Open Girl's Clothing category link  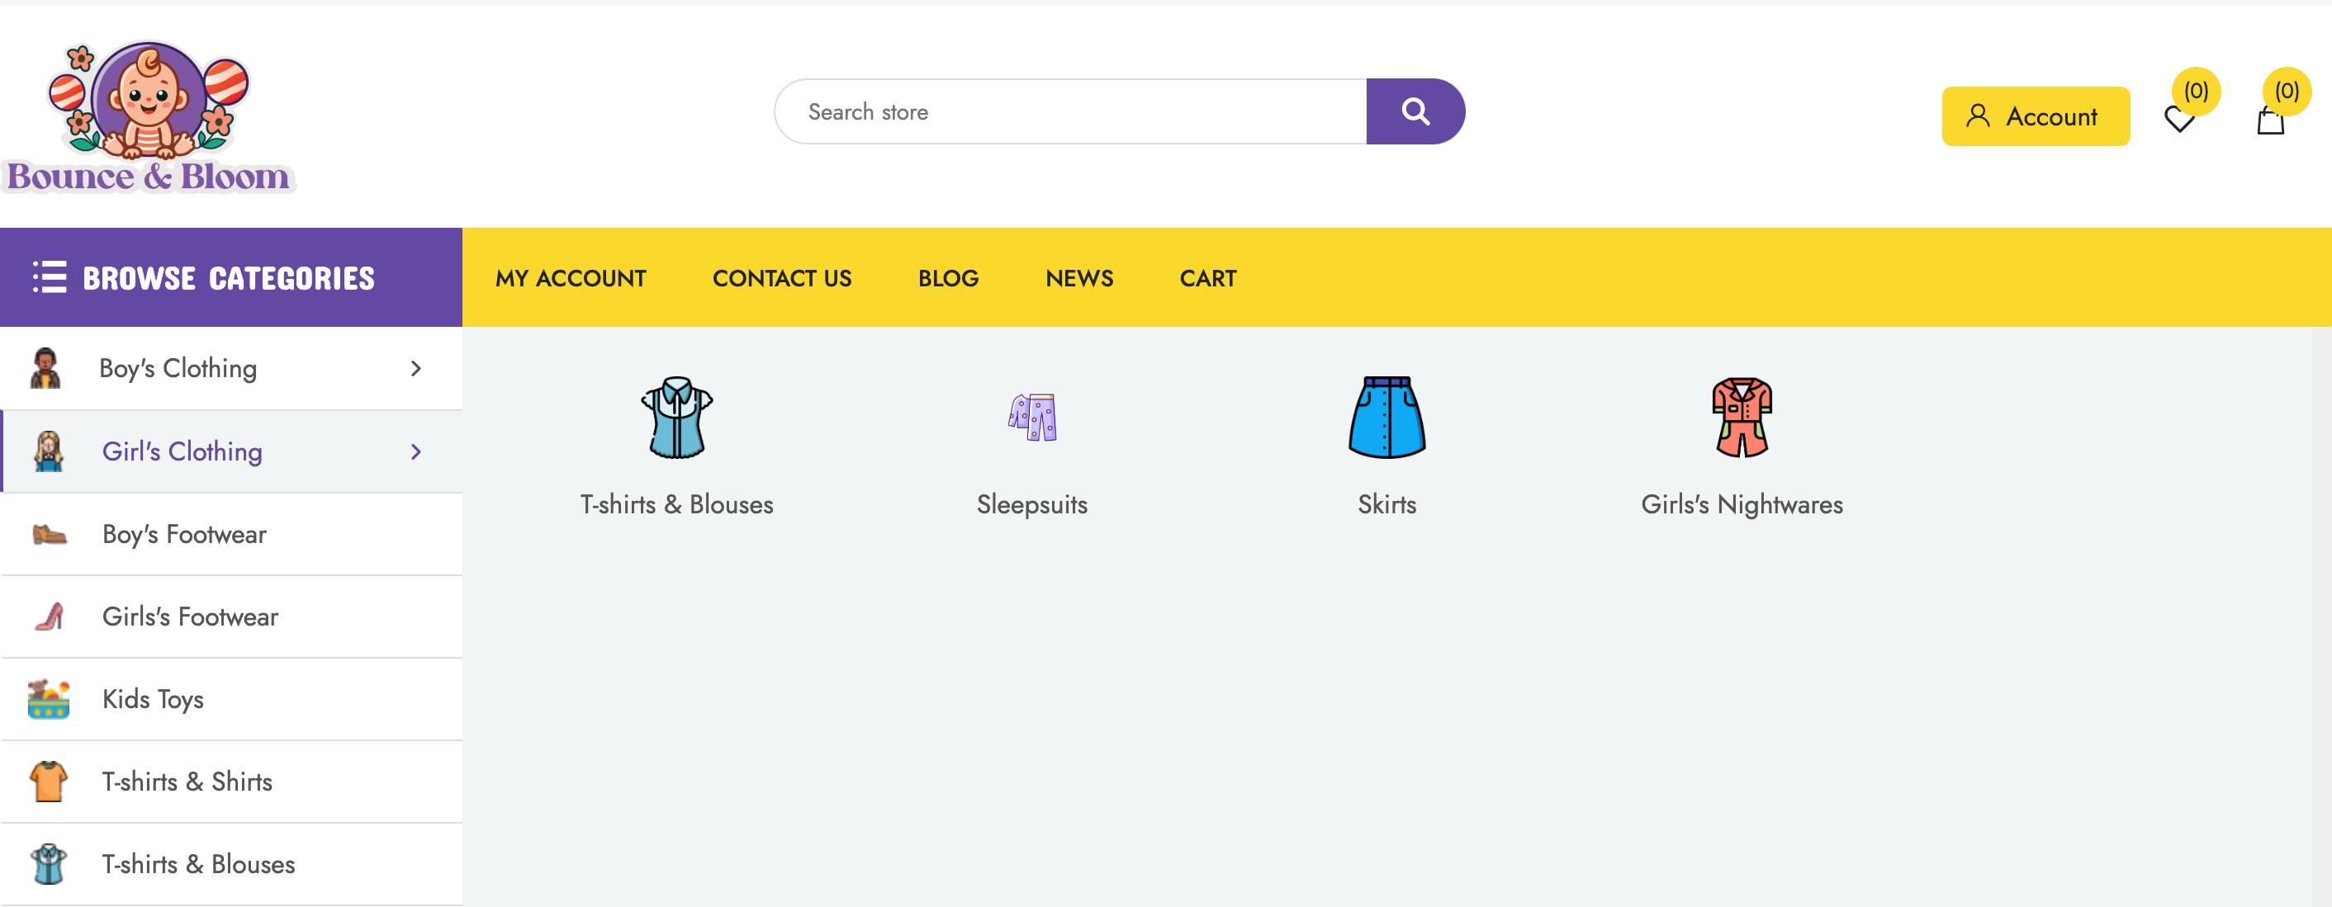point(182,451)
